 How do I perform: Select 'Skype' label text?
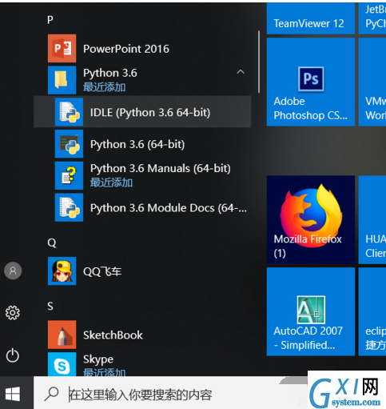coord(98,359)
